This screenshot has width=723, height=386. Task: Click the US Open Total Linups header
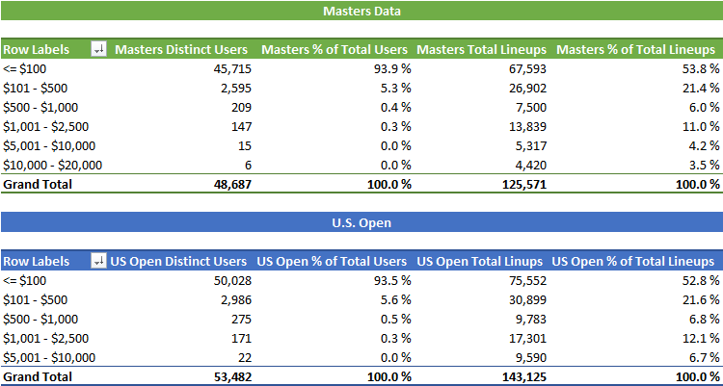pos(480,262)
